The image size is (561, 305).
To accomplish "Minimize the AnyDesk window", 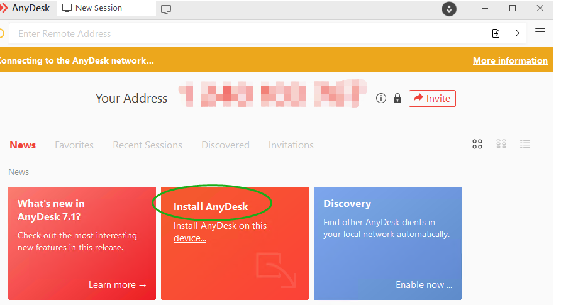I will [x=485, y=8].
